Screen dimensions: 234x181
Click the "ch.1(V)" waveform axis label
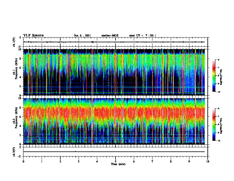coord(14,42)
